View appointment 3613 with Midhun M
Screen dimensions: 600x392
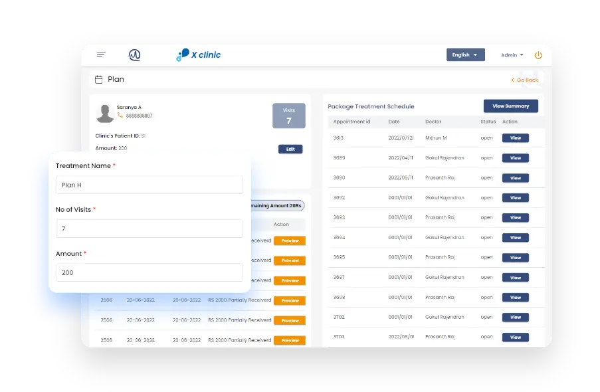pyautogui.click(x=515, y=138)
